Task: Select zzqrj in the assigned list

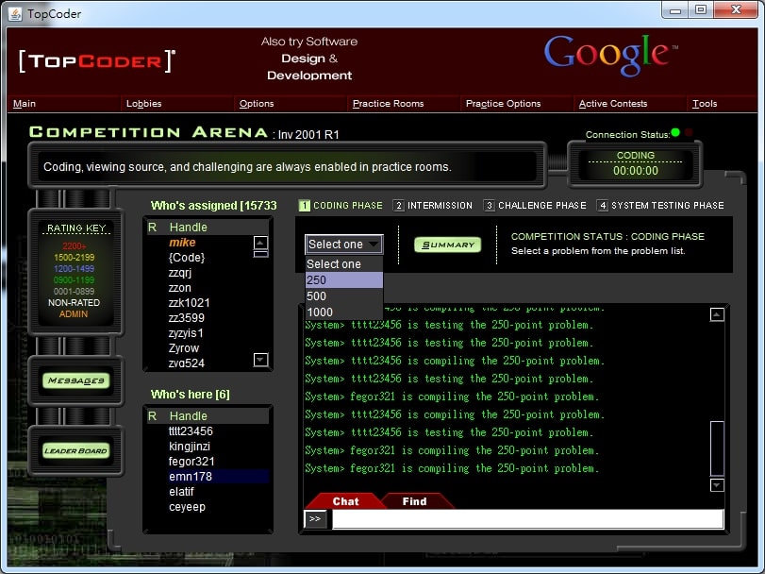Action: 180,273
